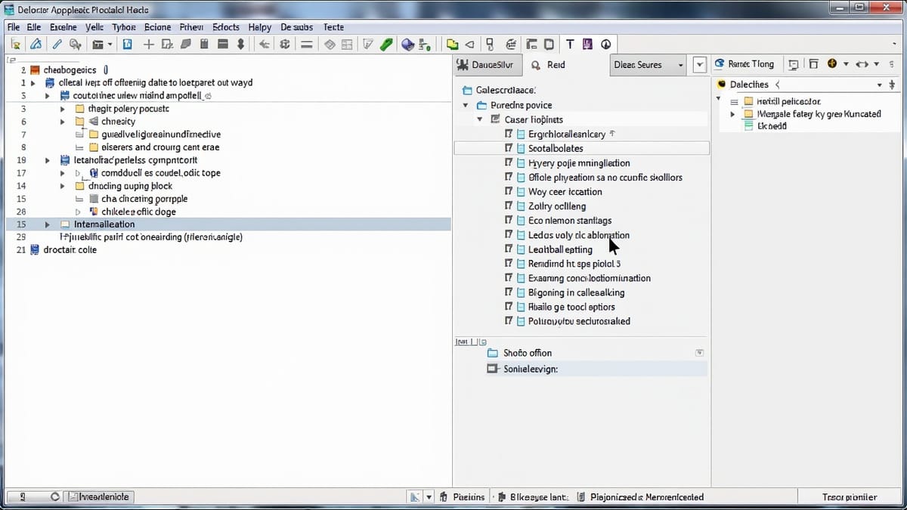This screenshot has width=907, height=510.
Task: Collapse the 'Caser fiopinets' tree node
Action: point(479,119)
